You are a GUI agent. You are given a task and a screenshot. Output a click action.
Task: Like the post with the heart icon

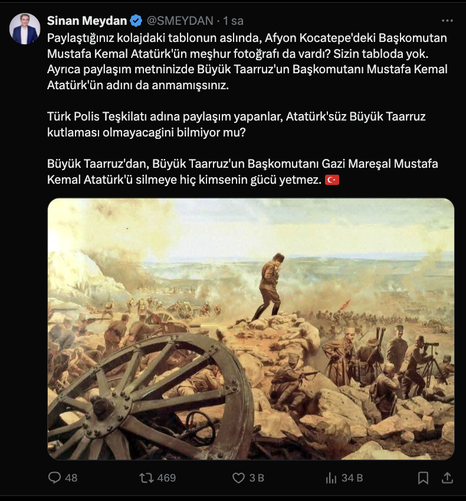coord(238,478)
